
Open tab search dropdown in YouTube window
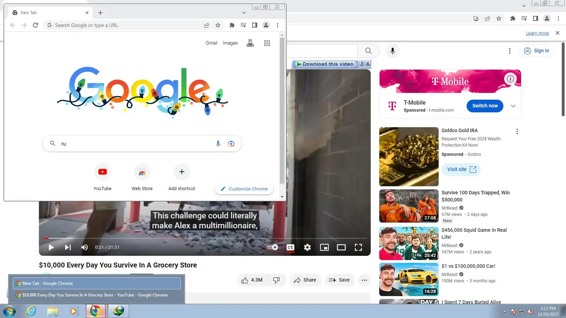pyautogui.click(x=524, y=6)
